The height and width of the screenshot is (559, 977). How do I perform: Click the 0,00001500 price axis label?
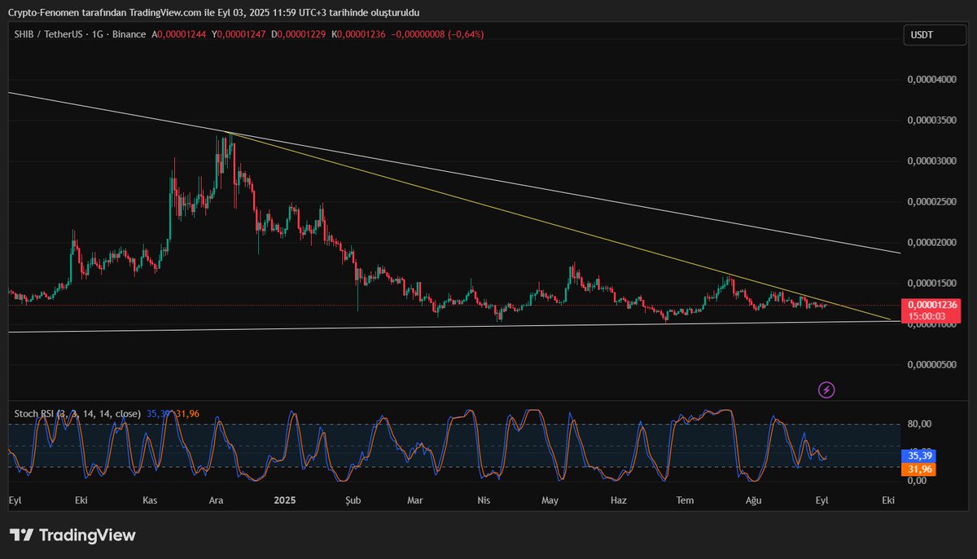(932, 283)
